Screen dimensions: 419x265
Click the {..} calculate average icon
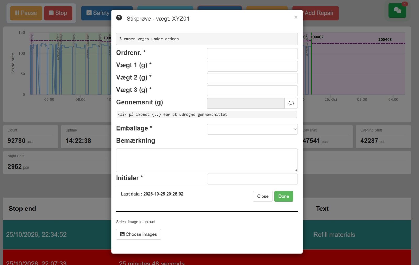(291, 103)
